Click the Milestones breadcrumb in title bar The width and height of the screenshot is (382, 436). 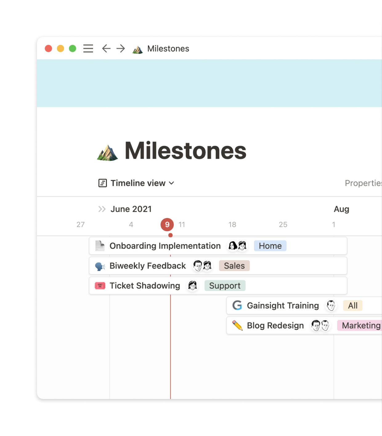[x=168, y=49]
